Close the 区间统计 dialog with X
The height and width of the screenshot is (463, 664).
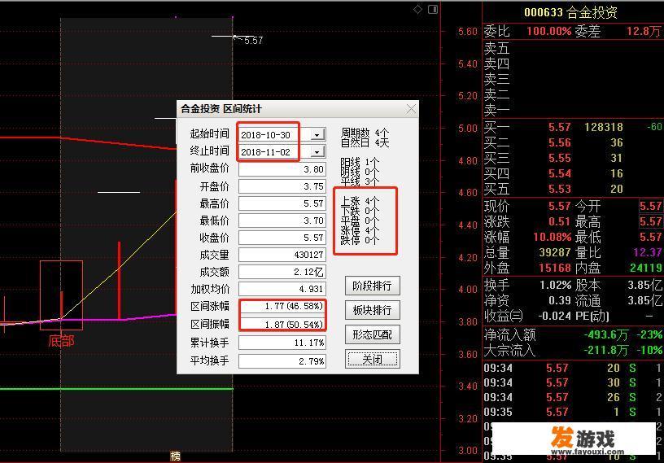click(411, 109)
